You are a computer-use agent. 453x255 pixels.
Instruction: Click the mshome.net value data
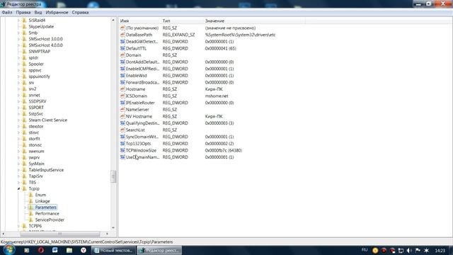217,96
